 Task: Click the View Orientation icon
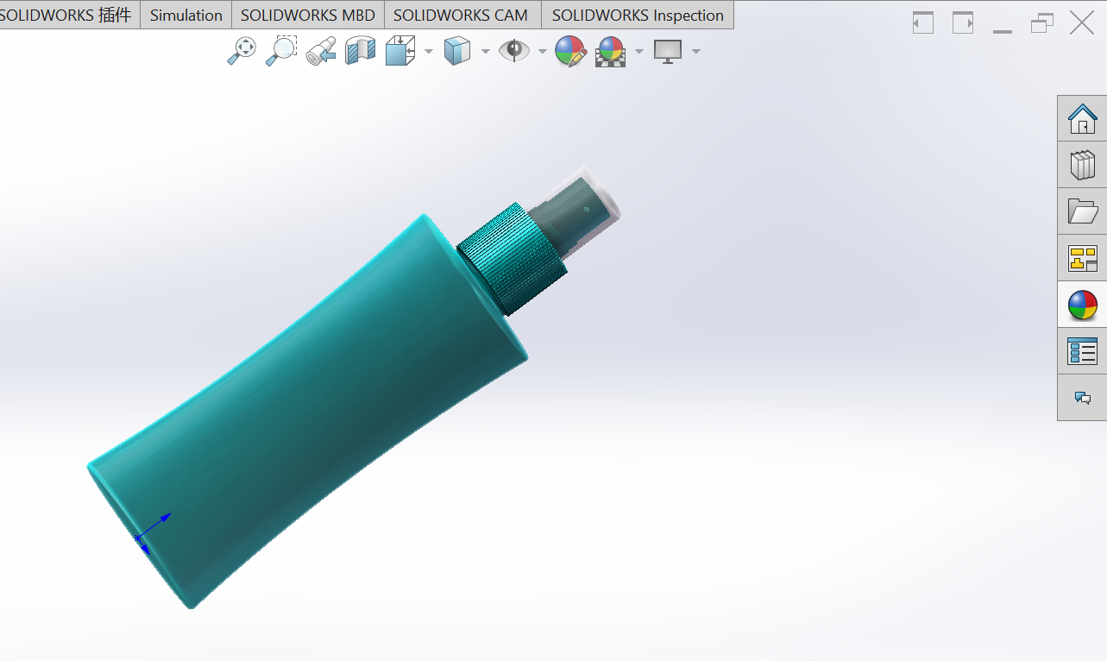400,51
